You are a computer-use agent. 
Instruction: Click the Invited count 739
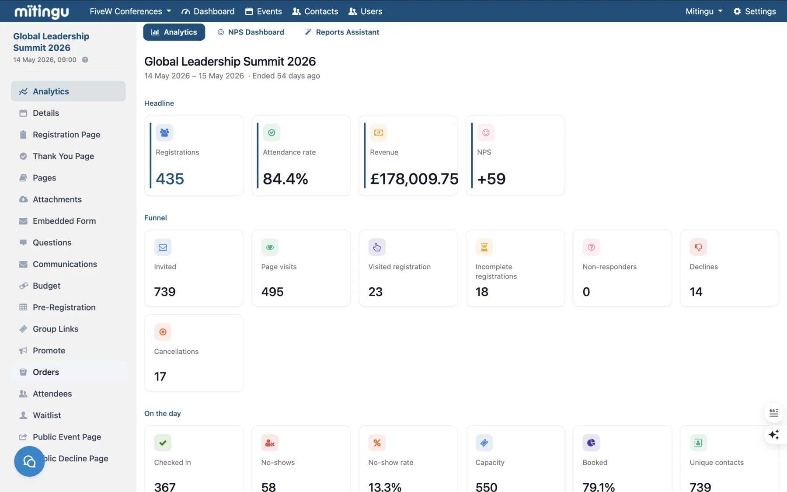point(165,292)
